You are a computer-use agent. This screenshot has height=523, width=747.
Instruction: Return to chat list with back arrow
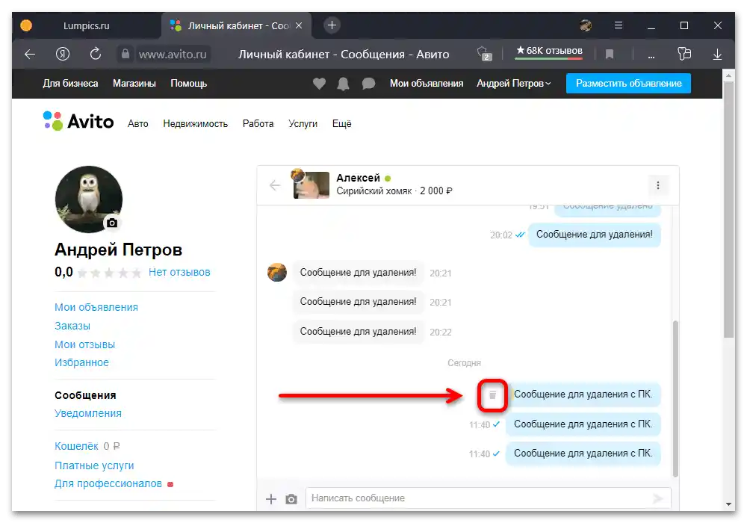coord(275,185)
